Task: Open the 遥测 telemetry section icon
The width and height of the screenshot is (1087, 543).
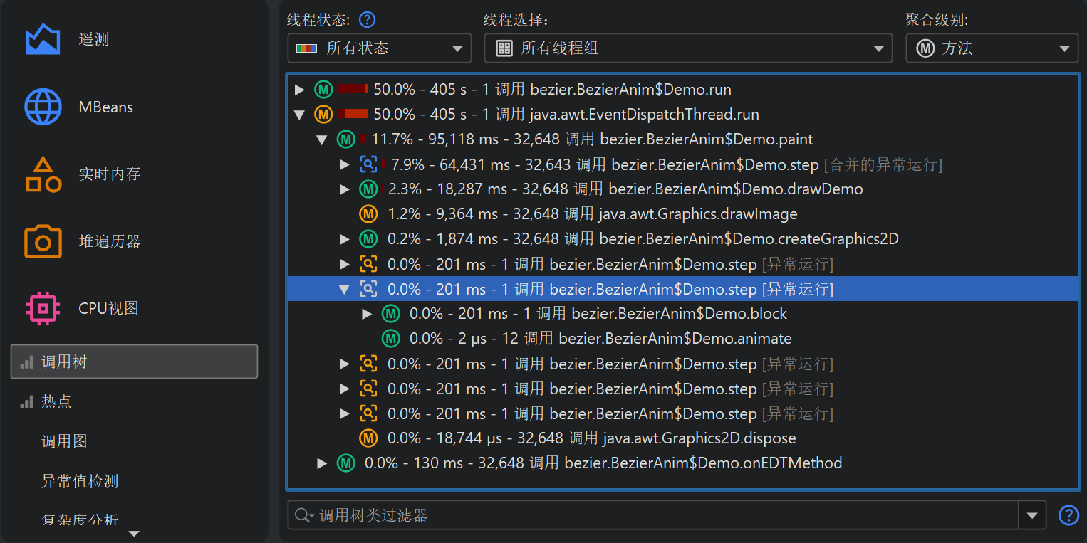Action: (43, 40)
